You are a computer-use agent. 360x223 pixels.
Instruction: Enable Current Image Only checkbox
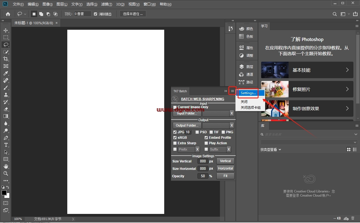pyautogui.click(x=175, y=107)
